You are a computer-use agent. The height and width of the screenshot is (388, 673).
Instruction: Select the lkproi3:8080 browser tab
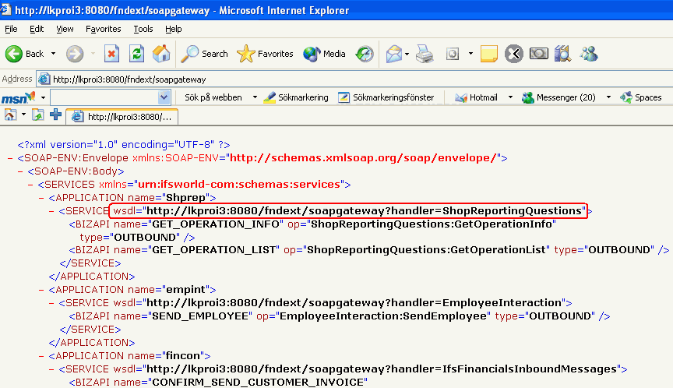[123, 116]
